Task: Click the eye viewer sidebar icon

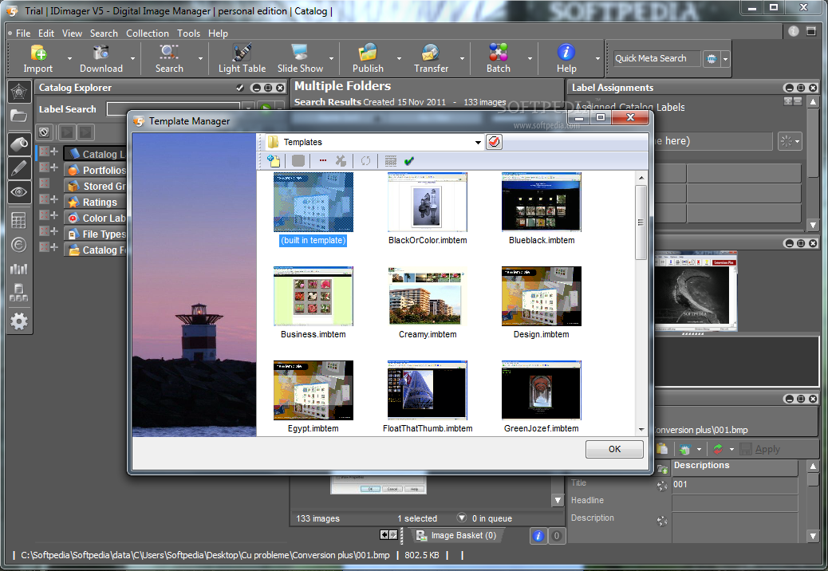Action: tap(19, 192)
